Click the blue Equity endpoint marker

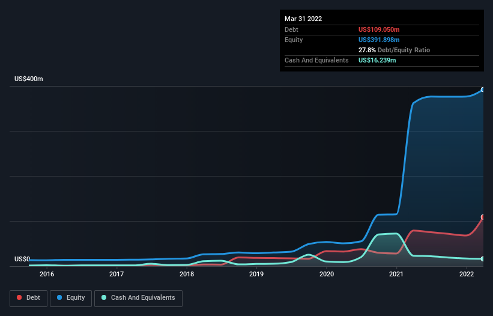click(483, 90)
